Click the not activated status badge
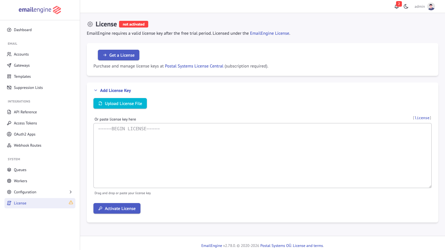 coord(133,24)
